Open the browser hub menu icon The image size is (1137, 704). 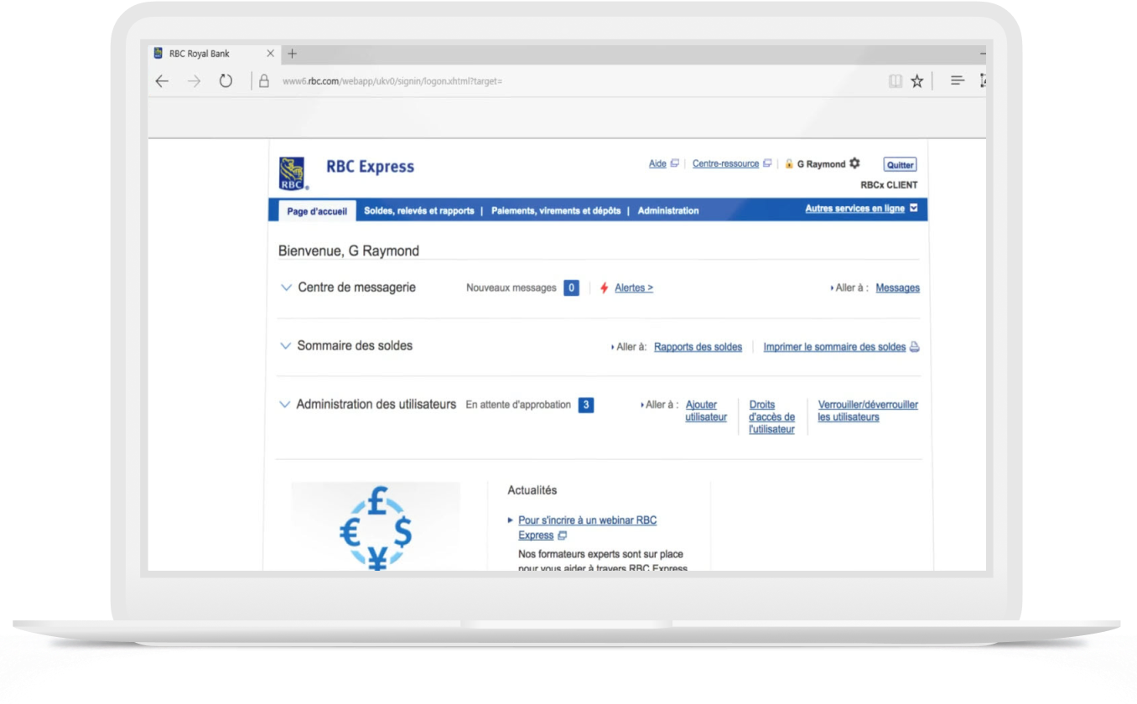point(957,81)
